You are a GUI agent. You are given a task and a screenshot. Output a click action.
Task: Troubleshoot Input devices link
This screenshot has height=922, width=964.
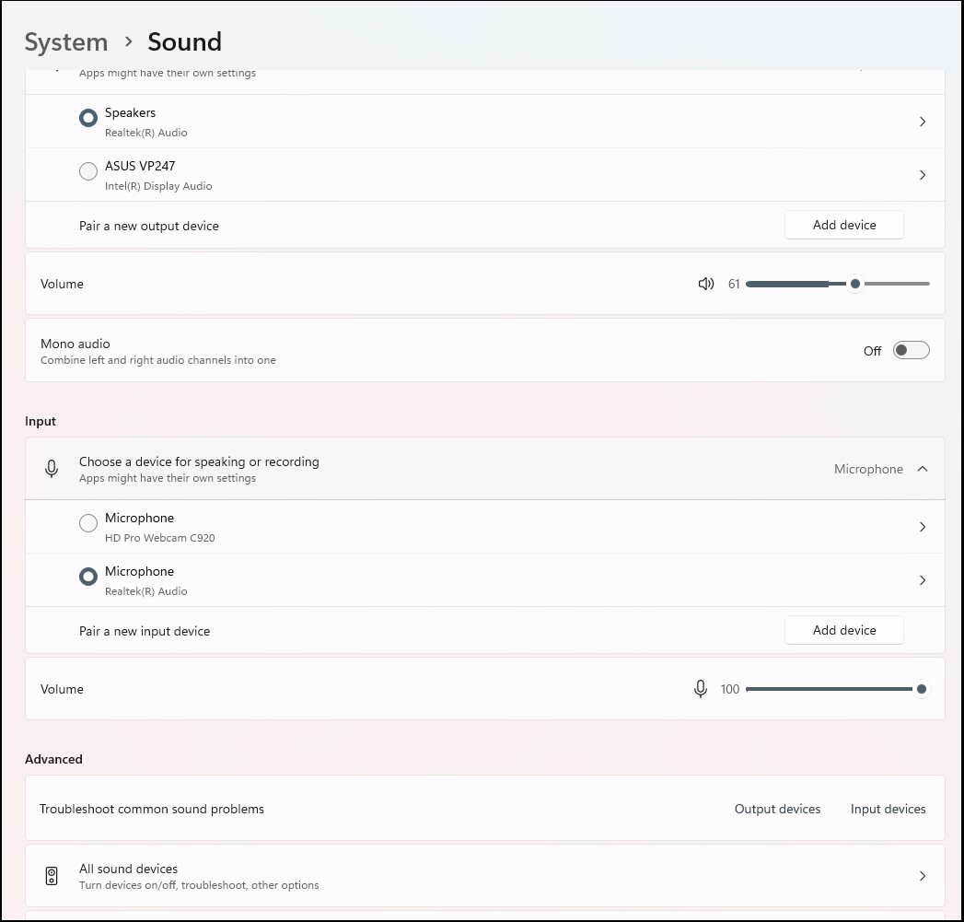click(x=888, y=809)
